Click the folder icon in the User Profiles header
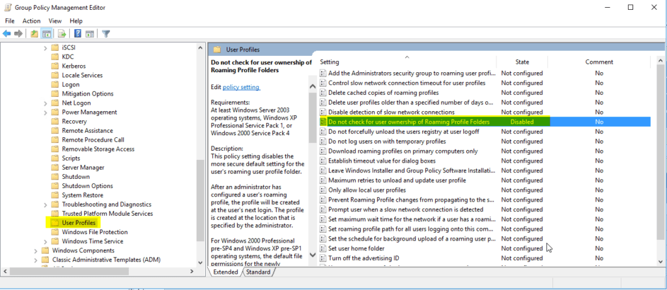The width and height of the screenshot is (667, 290). 217,49
